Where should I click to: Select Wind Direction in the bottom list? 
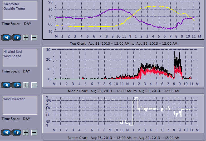[x=14, y=99]
